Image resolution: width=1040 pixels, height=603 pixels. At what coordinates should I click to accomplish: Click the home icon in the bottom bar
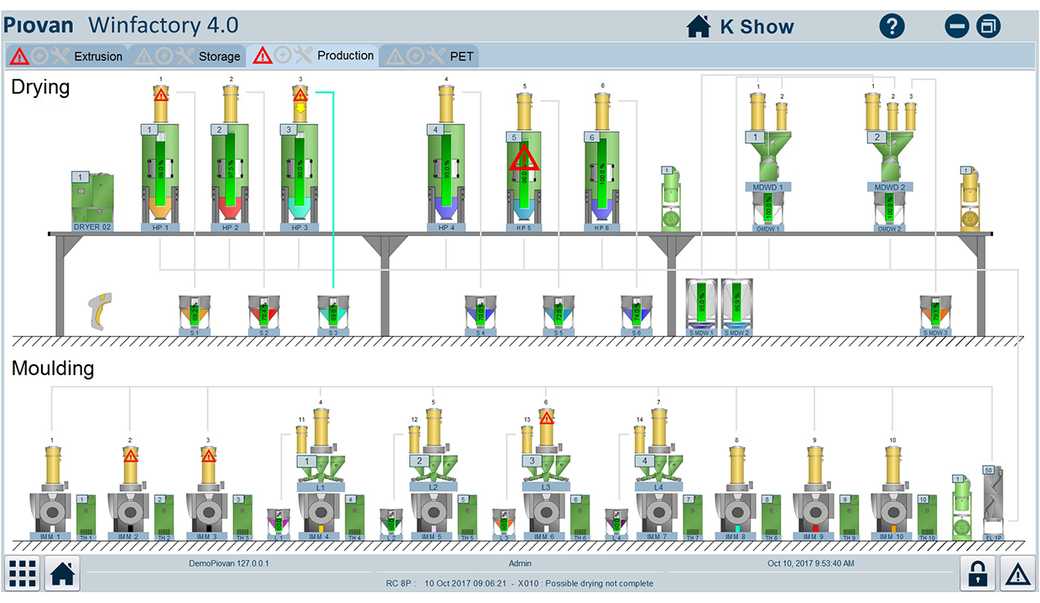click(x=61, y=572)
